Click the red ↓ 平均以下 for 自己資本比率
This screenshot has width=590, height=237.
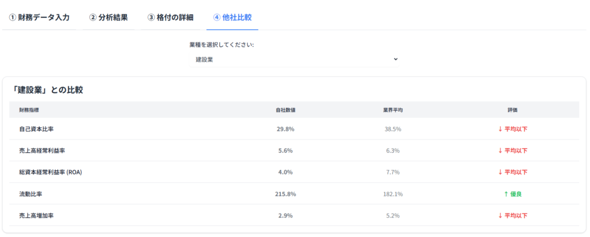pyautogui.click(x=512, y=129)
